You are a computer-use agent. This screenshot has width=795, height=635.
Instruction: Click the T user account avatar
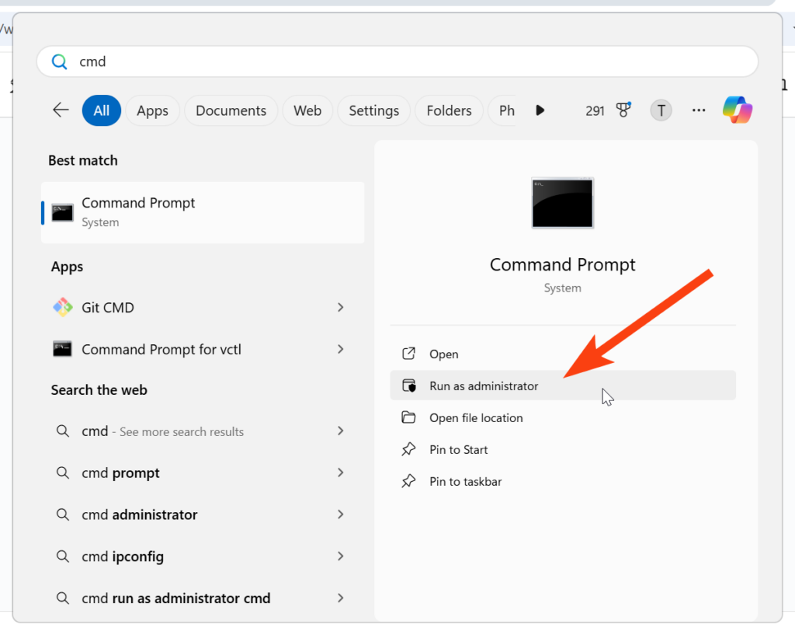pos(661,110)
